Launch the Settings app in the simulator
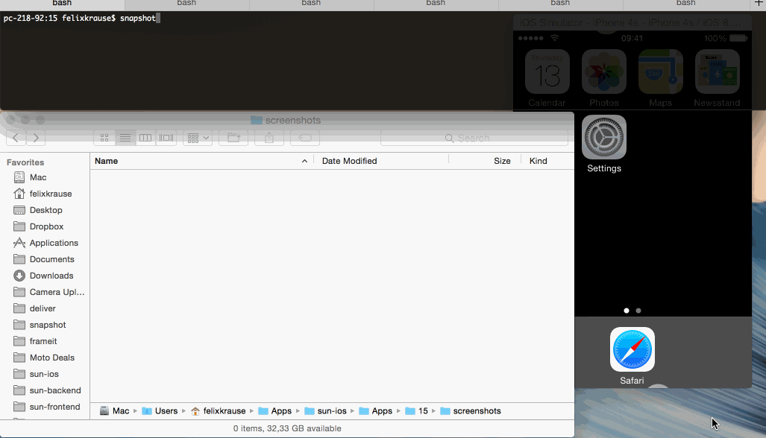 tap(603, 137)
